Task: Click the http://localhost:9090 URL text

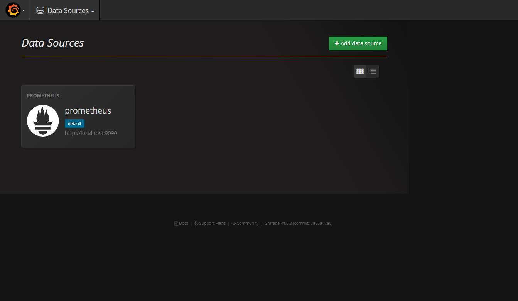Action: pyautogui.click(x=91, y=133)
